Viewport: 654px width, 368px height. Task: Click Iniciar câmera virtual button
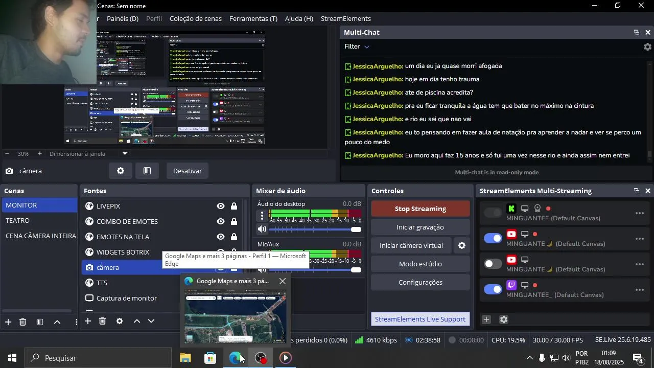[411, 245]
